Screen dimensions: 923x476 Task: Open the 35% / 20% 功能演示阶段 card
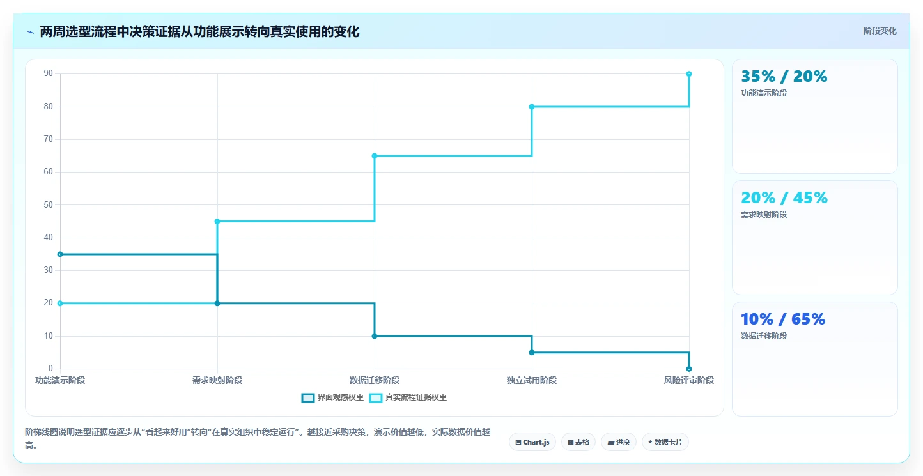[815, 116]
